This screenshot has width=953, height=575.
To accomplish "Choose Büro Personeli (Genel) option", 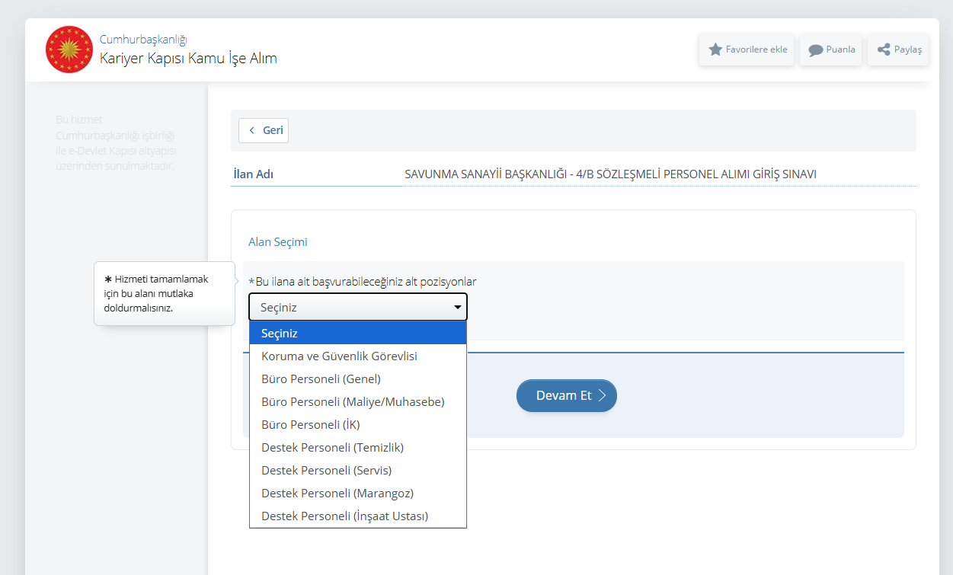I will coord(358,379).
